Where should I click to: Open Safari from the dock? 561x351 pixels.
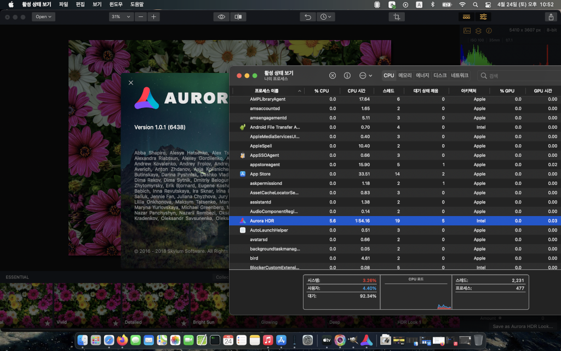coord(109,340)
